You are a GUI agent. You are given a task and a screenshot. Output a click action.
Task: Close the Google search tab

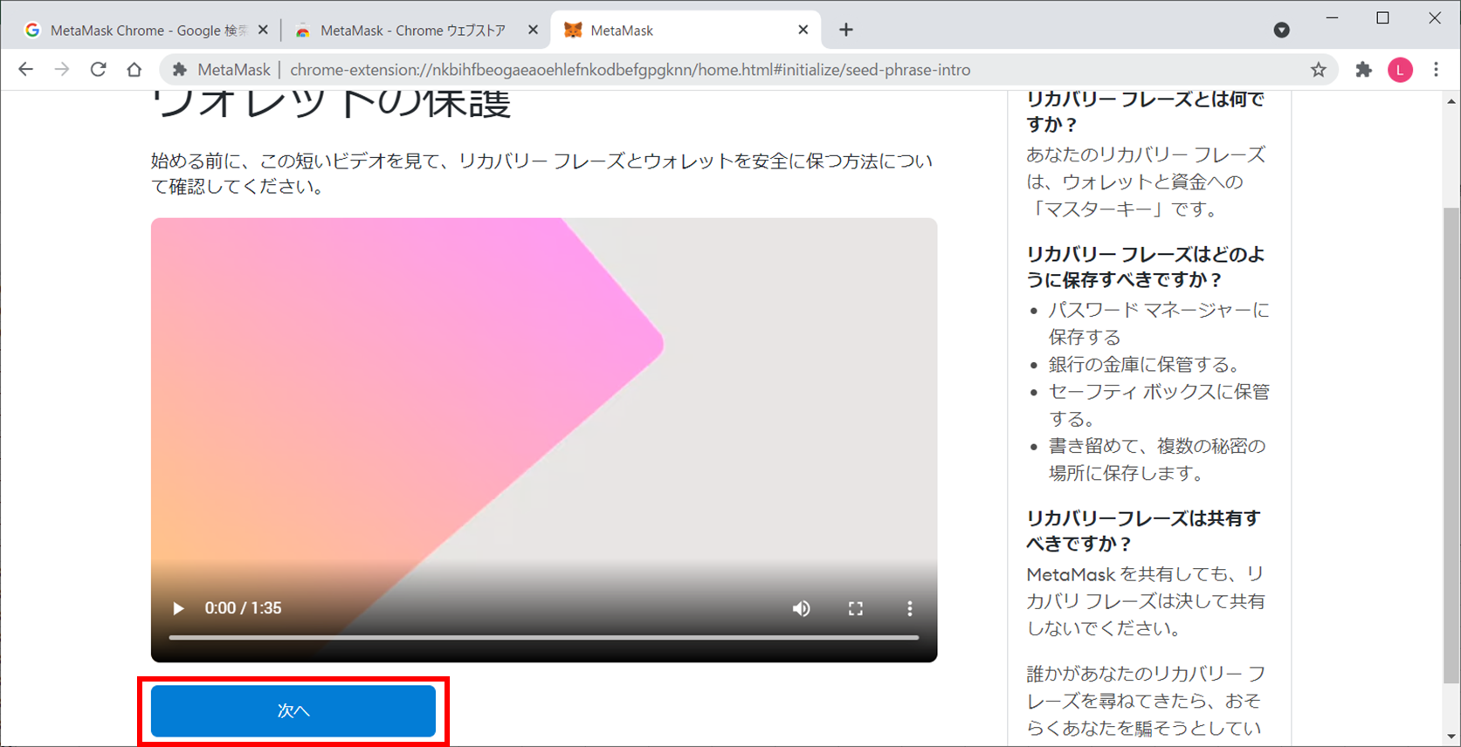[x=263, y=30]
